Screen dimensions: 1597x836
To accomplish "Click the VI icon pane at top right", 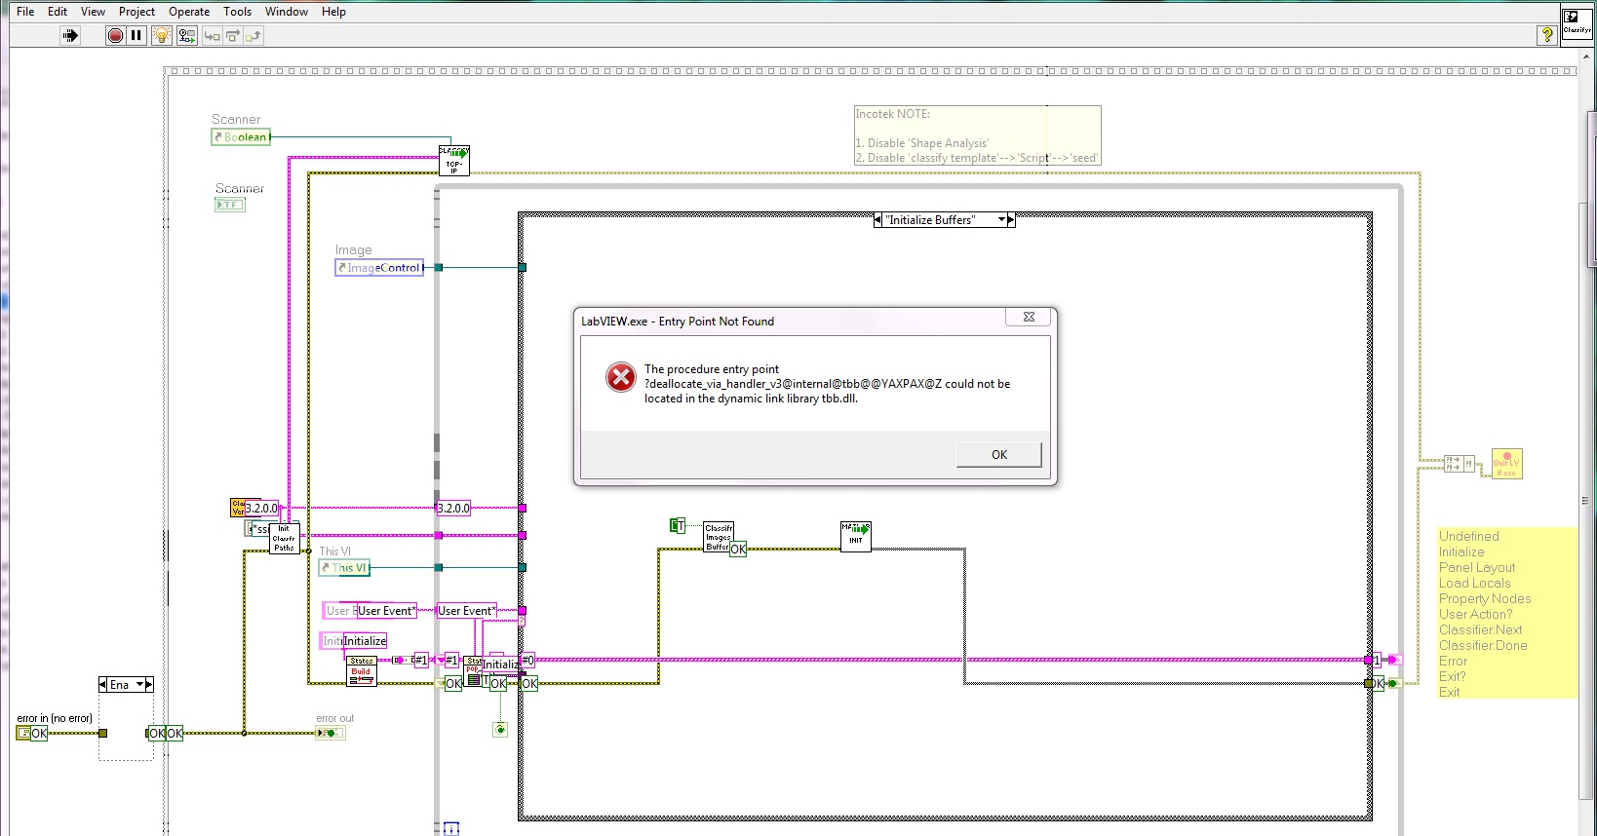I will click(x=1577, y=23).
